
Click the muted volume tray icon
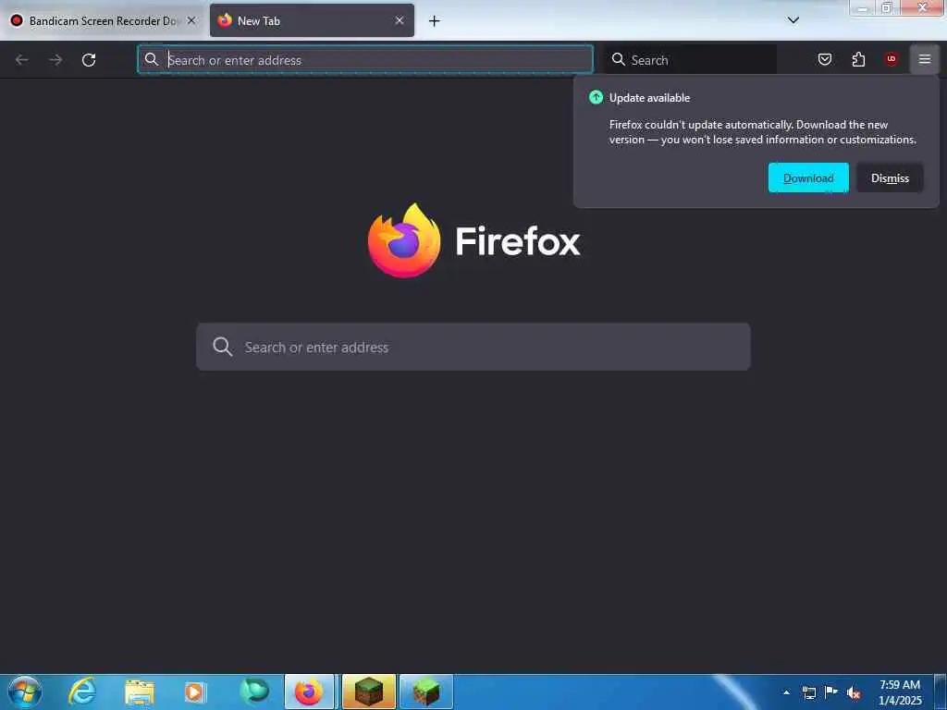coord(854,693)
